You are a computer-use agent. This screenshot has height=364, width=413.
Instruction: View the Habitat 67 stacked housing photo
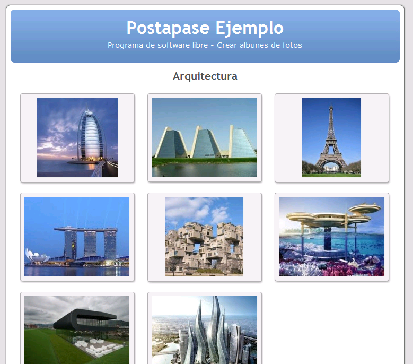204,237
